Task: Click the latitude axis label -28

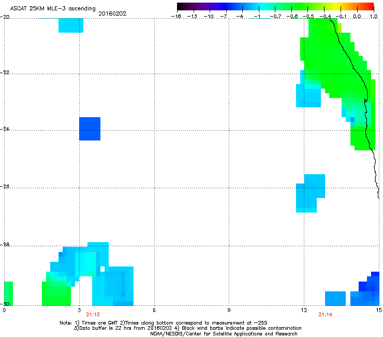Action: (x=5, y=245)
